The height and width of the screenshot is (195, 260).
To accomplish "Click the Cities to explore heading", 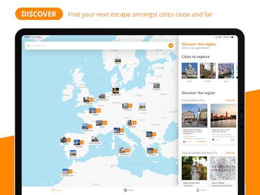I will (x=196, y=57).
